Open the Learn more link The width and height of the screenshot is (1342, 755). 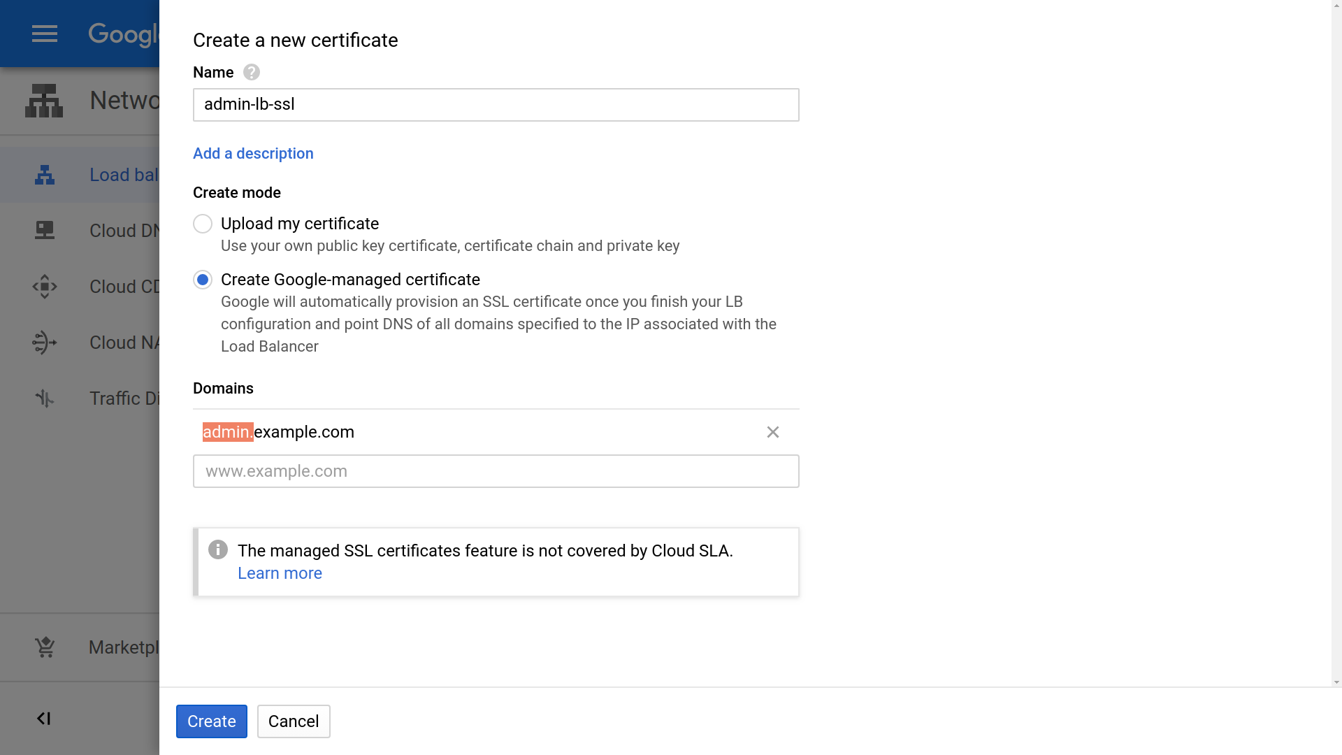coord(280,573)
